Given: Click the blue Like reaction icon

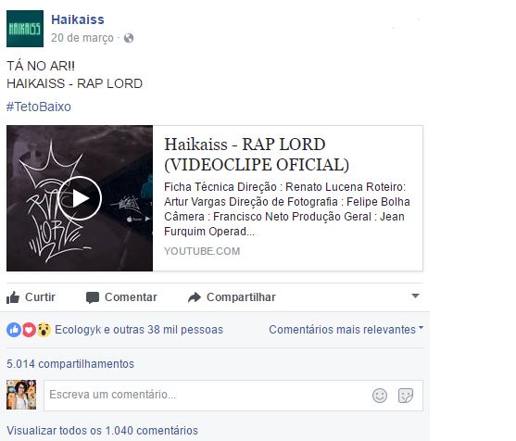Looking at the screenshot, I should point(14,330).
